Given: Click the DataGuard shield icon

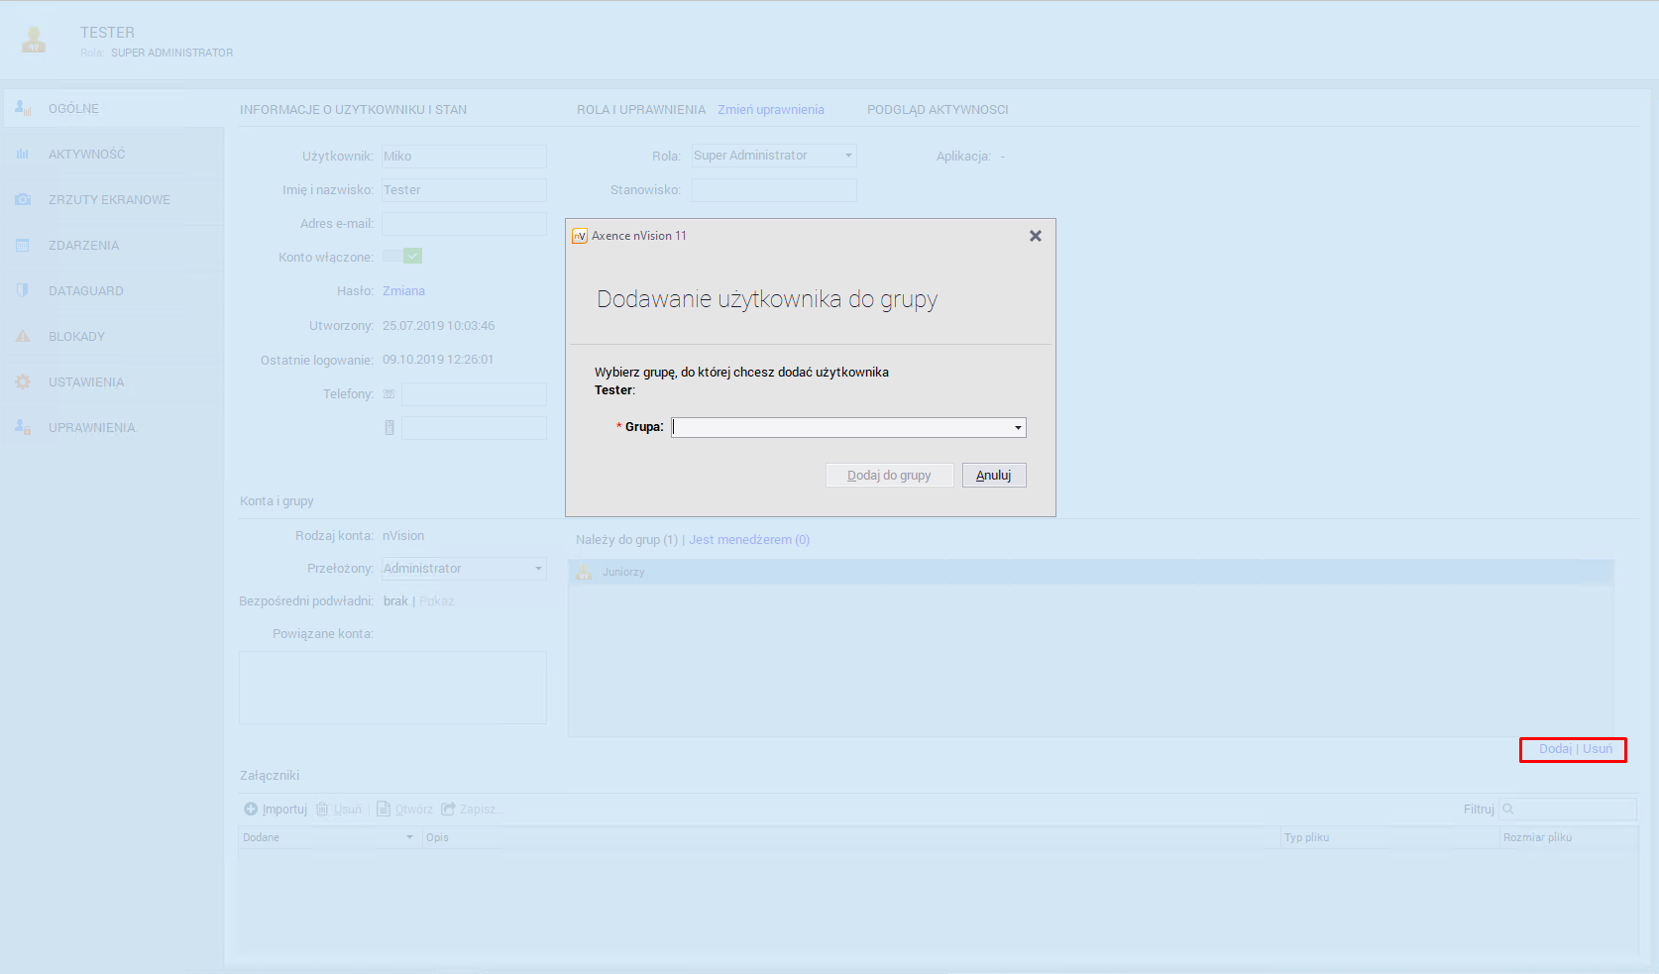Looking at the screenshot, I should click(23, 291).
